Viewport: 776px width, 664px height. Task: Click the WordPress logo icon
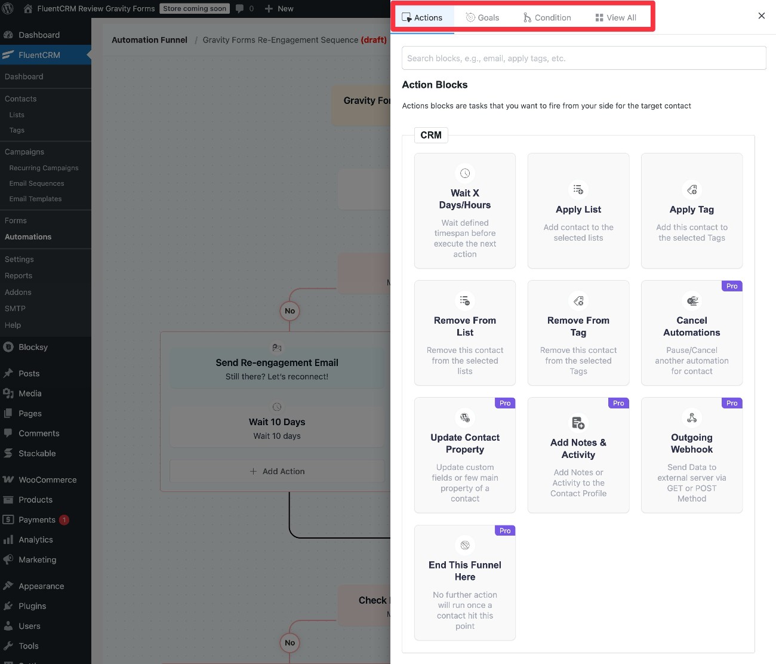8,8
